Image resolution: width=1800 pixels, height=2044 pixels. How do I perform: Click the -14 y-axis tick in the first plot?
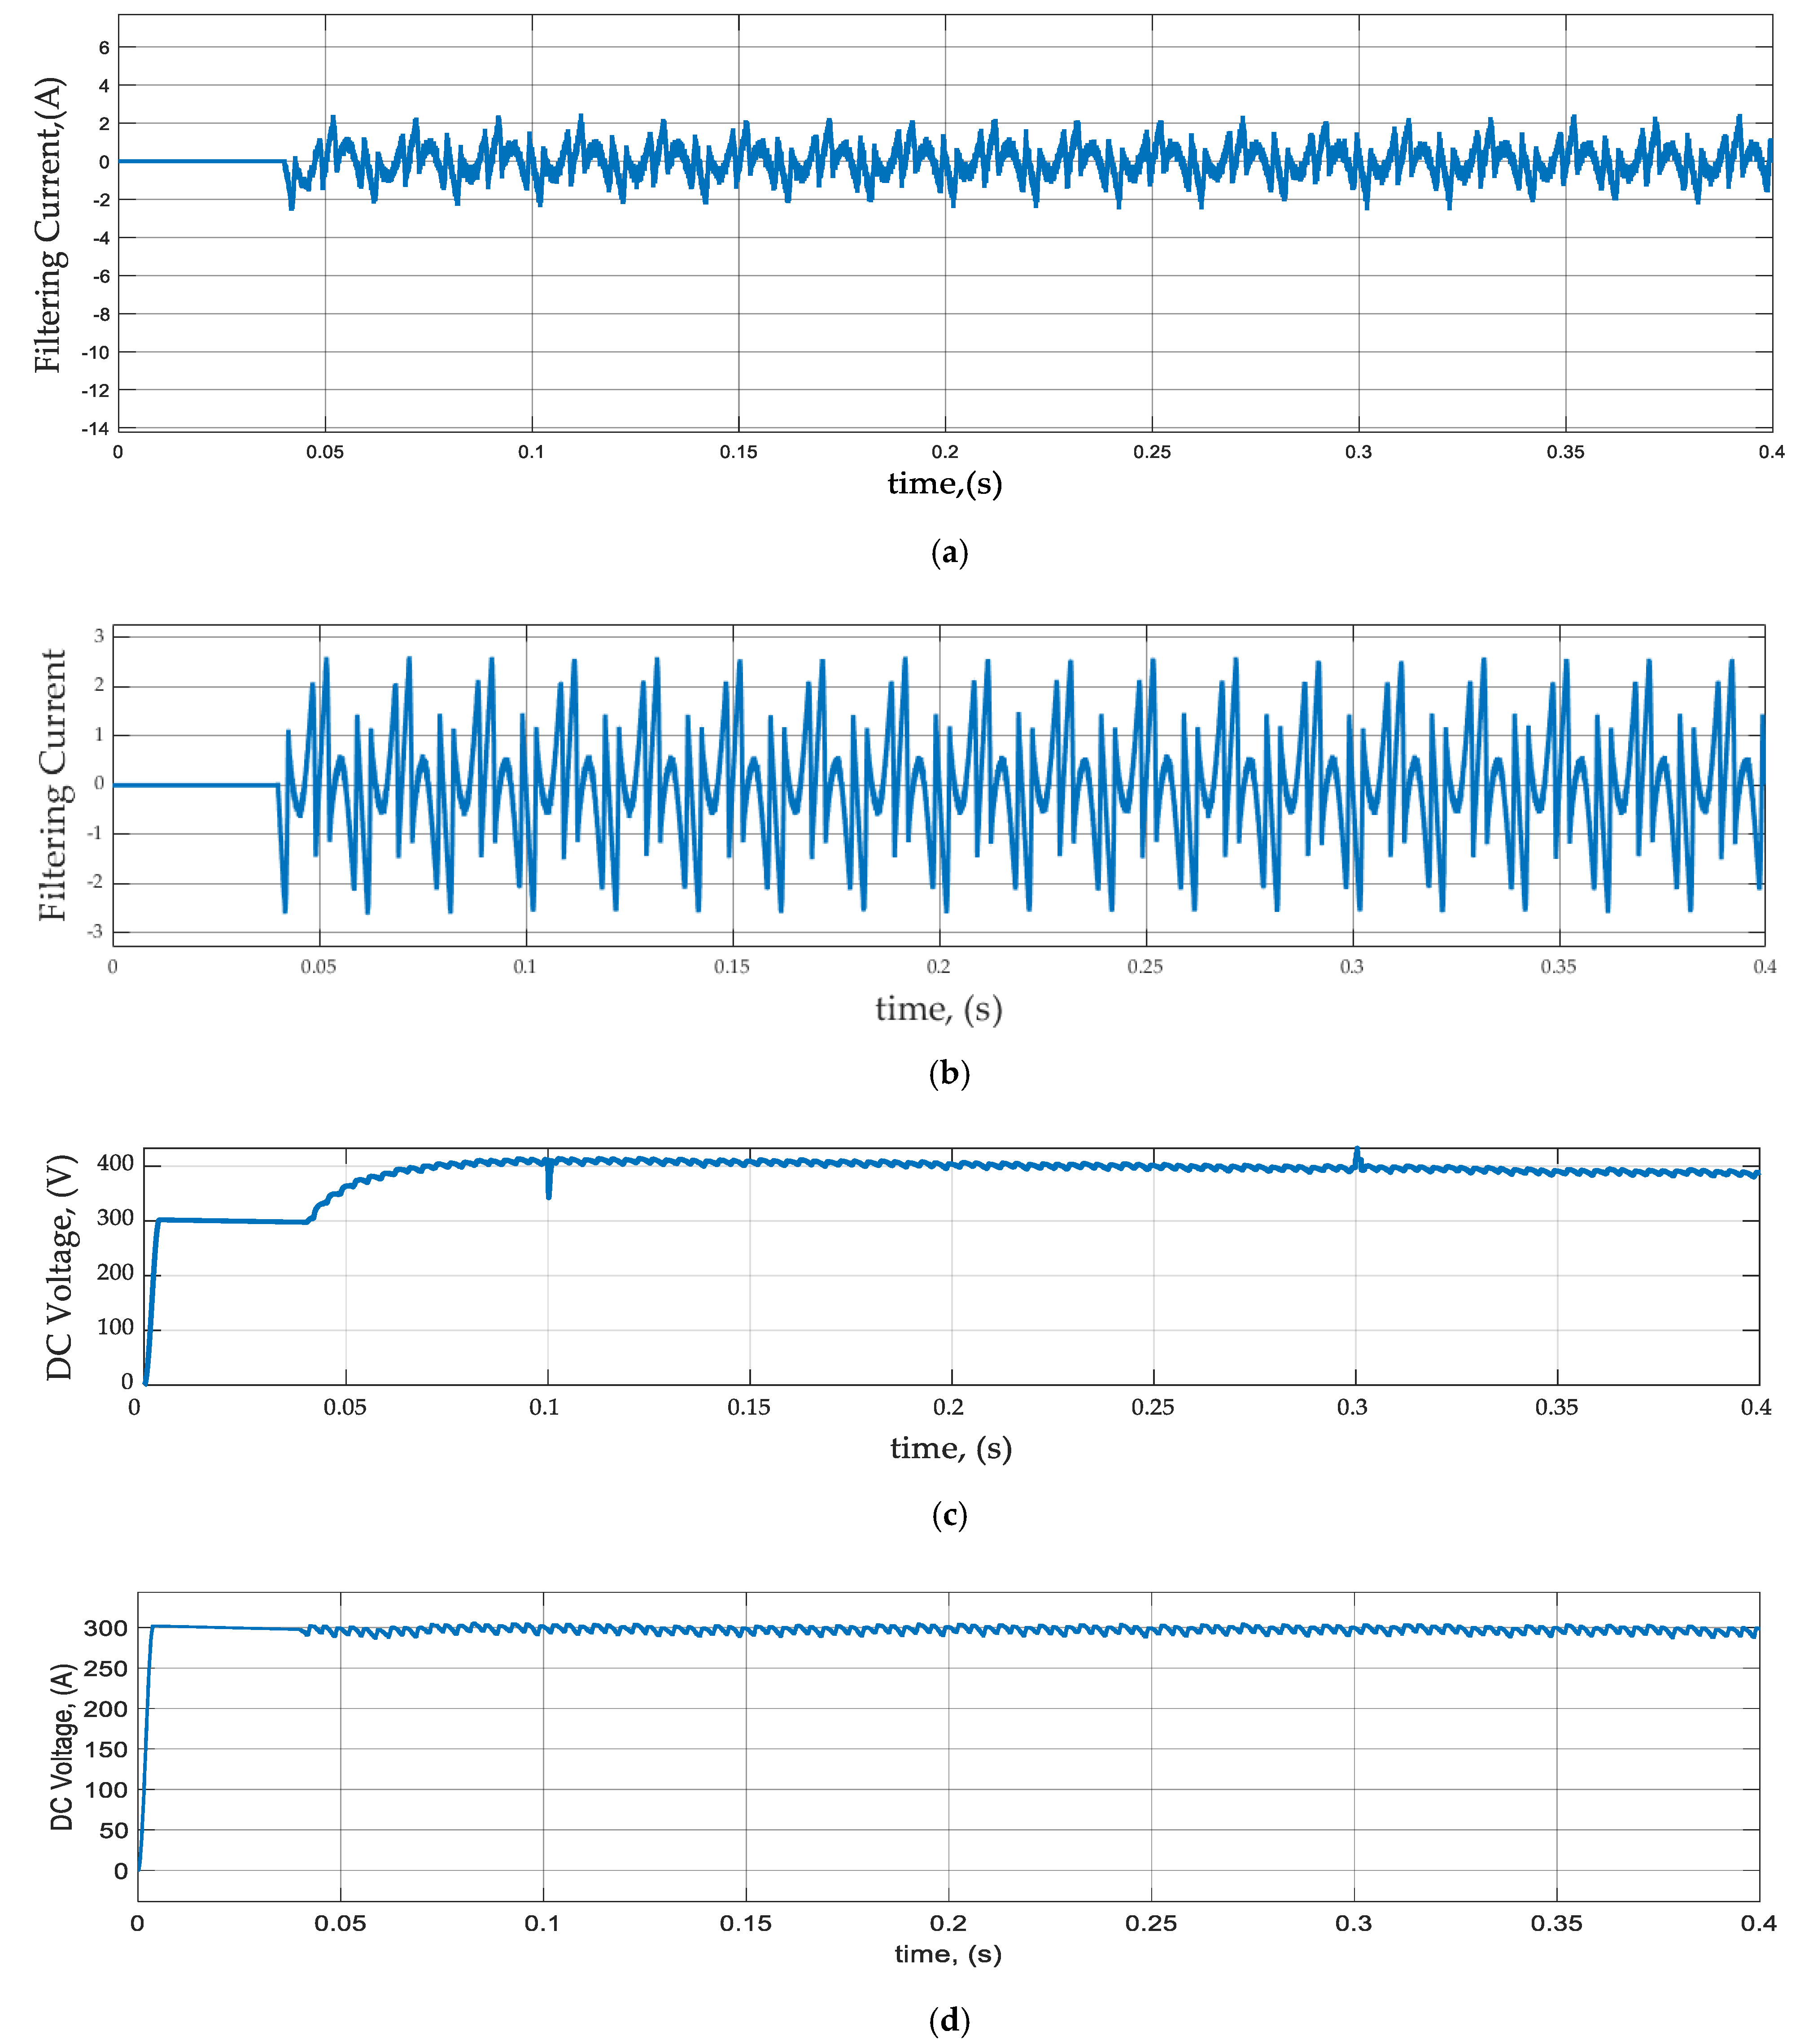(x=96, y=429)
